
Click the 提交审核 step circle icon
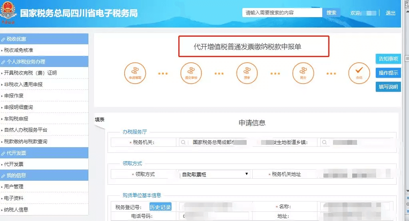coord(191,73)
